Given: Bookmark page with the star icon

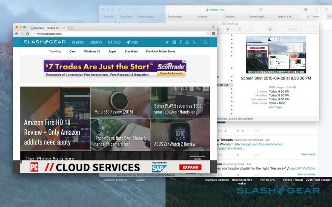Looking at the screenshot, I should (207, 34).
